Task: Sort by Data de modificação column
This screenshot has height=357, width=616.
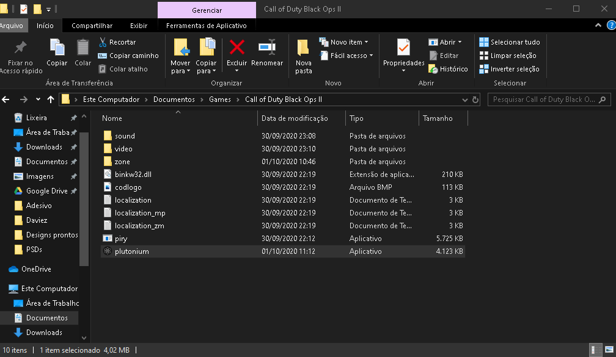Action: [x=295, y=118]
